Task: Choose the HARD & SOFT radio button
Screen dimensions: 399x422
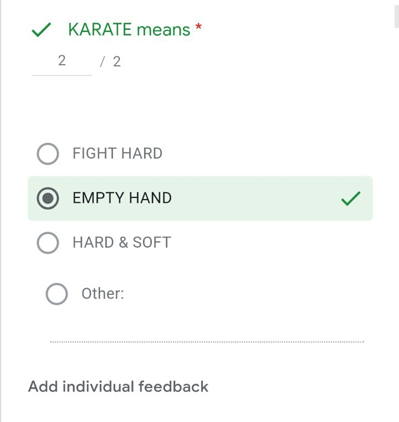Action: [x=48, y=242]
